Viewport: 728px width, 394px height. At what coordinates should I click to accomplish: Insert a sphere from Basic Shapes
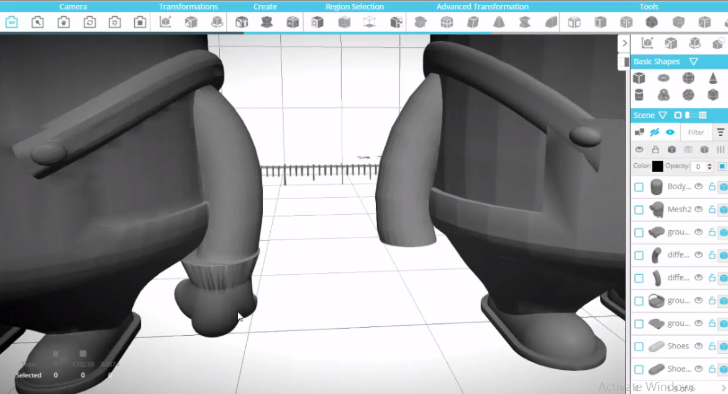tap(688, 78)
